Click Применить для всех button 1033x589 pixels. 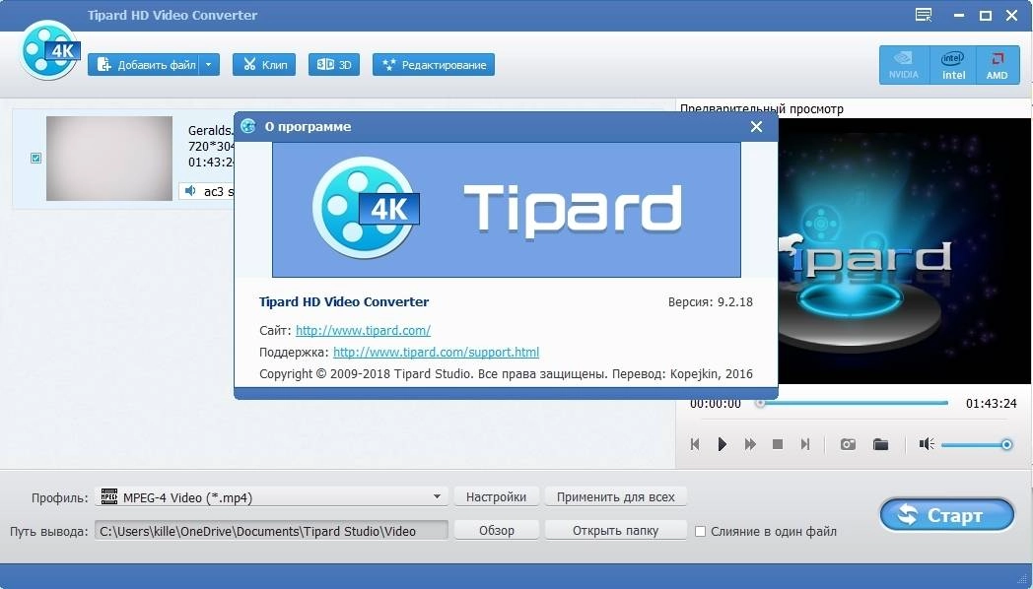point(615,496)
